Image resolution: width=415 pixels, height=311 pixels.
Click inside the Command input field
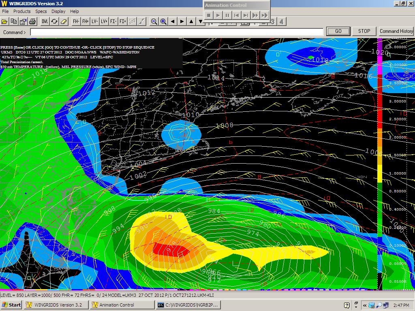[177, 32]
